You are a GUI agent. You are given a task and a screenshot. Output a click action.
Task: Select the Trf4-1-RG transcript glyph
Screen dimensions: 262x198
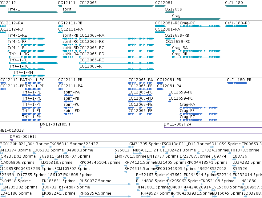[34, 57]
